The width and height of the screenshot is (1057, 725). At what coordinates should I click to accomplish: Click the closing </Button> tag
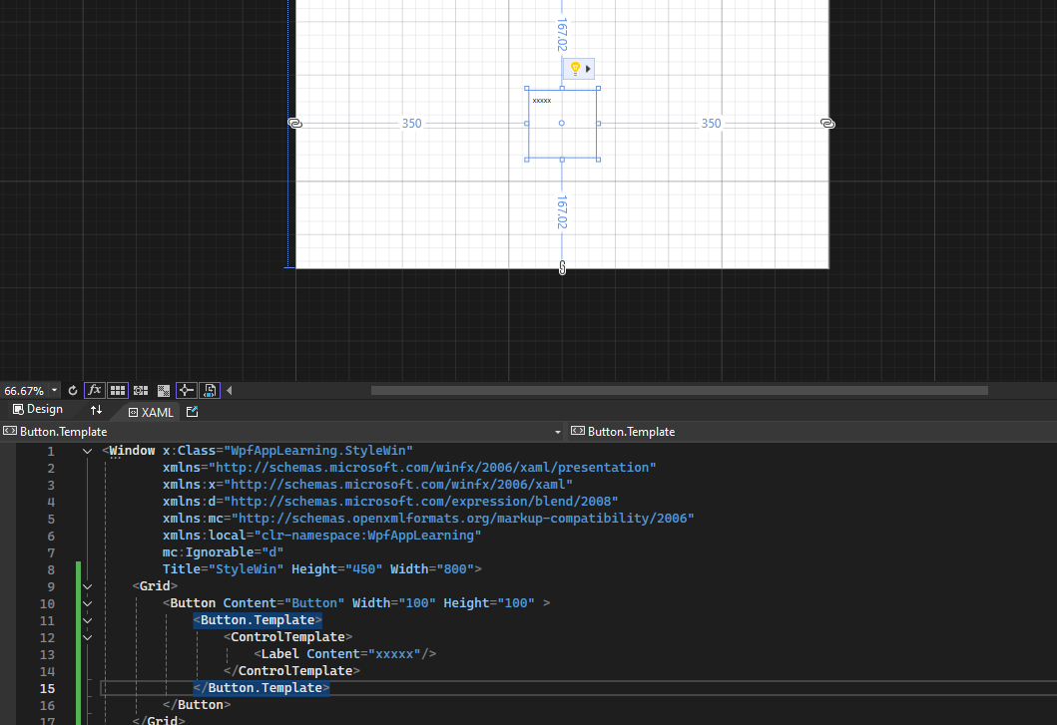click(197, 704)
